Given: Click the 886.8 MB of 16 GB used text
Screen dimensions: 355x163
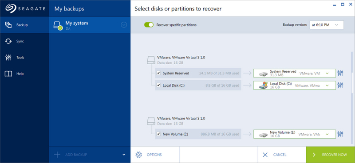Looking at the screenshot, I should 220,134.
